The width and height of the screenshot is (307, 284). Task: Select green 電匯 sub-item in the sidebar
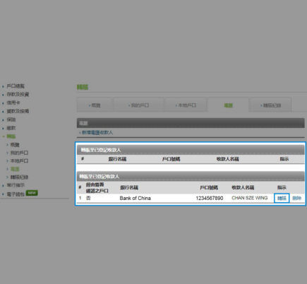coord(15,169)
